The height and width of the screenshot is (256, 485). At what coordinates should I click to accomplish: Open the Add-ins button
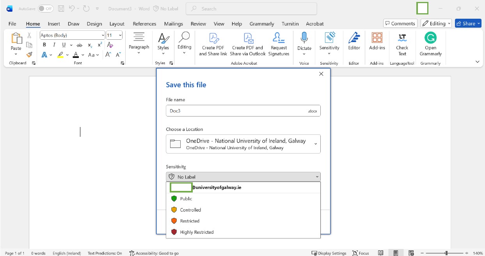coord(377,41)
